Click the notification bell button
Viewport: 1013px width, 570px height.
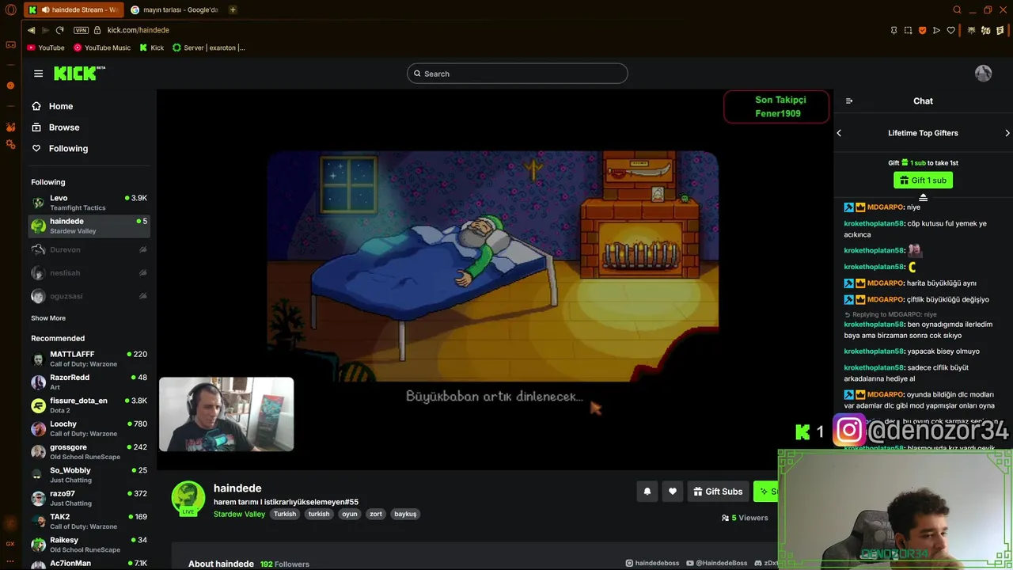(647, 492)
